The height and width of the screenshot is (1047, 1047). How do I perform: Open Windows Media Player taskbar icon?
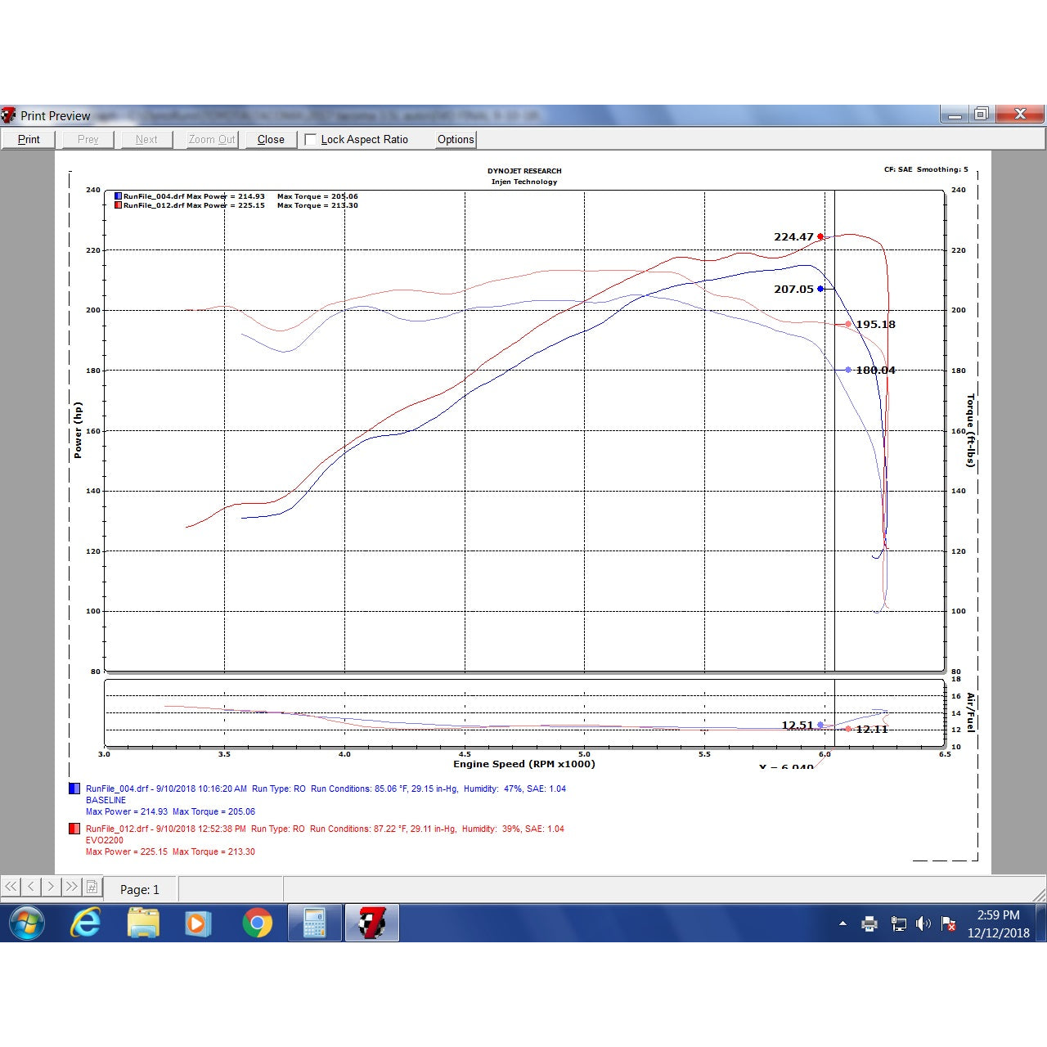(197, 923)
